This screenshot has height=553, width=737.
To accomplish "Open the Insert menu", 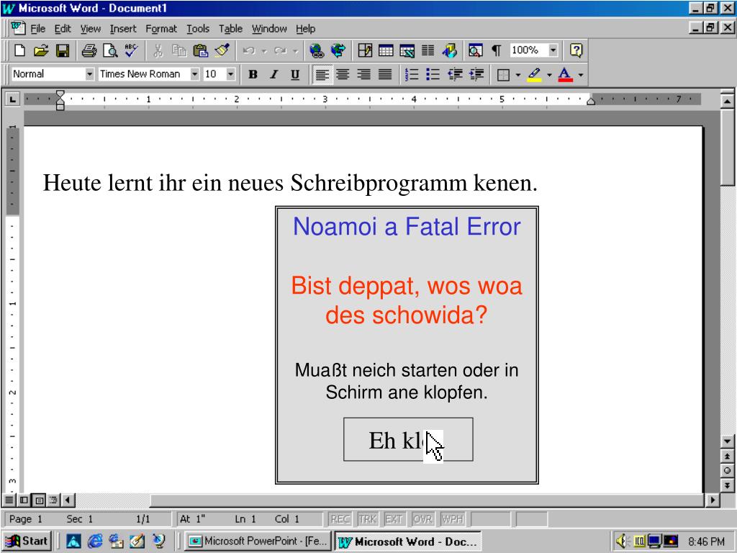I will [122, 29].
